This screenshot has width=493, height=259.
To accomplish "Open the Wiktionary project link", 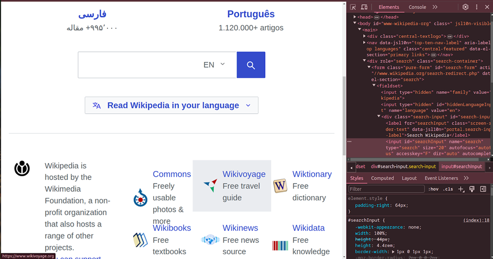I will coord(312,174).
